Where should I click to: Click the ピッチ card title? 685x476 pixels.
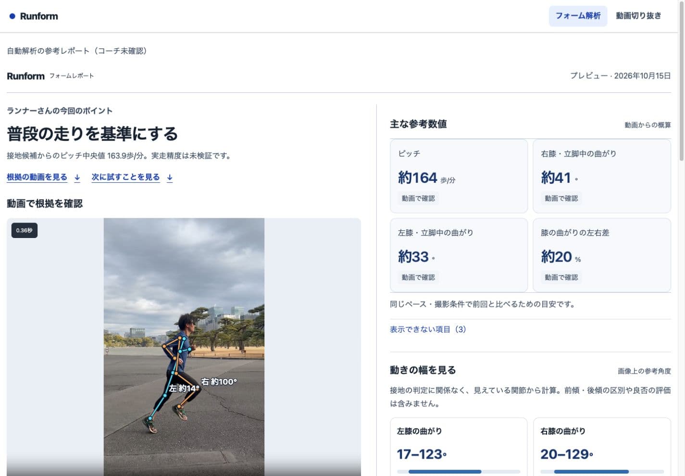pyautogui.click(x=409, y=153)
